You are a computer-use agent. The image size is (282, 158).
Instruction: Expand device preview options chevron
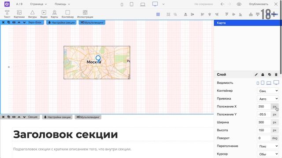tap(163, 4)
